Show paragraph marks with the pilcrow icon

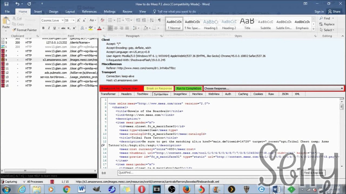159,20
